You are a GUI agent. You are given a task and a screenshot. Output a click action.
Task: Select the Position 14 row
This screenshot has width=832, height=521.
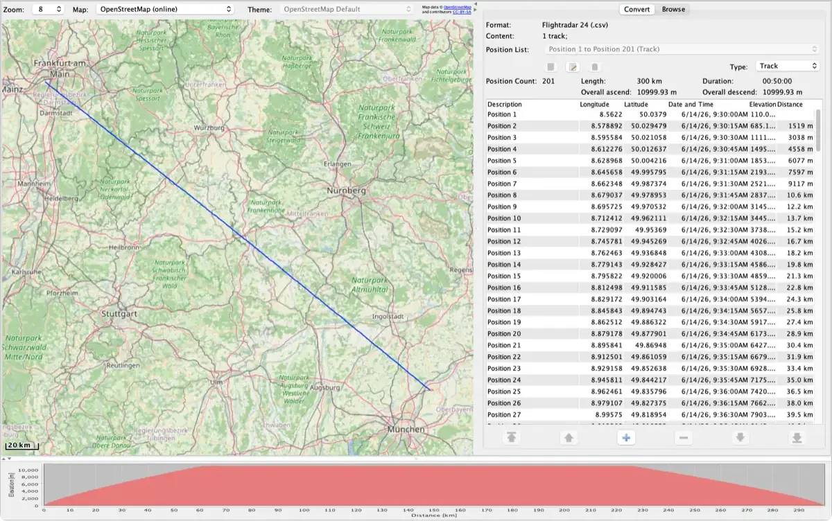pos(650,265)
